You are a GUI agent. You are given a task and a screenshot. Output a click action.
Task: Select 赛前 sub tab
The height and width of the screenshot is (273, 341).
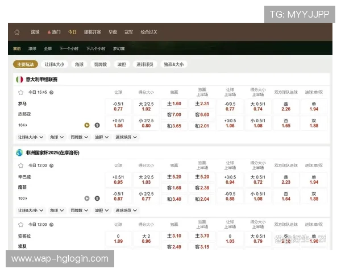(16, 48)
